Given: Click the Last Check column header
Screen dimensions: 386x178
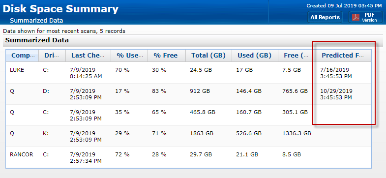Looking at the screenshot, I should tap(89, 56).
